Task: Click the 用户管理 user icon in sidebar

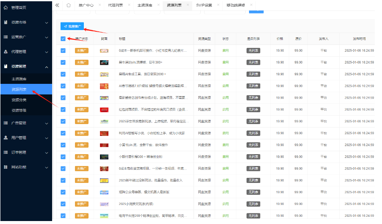Action: click(6, 138)
